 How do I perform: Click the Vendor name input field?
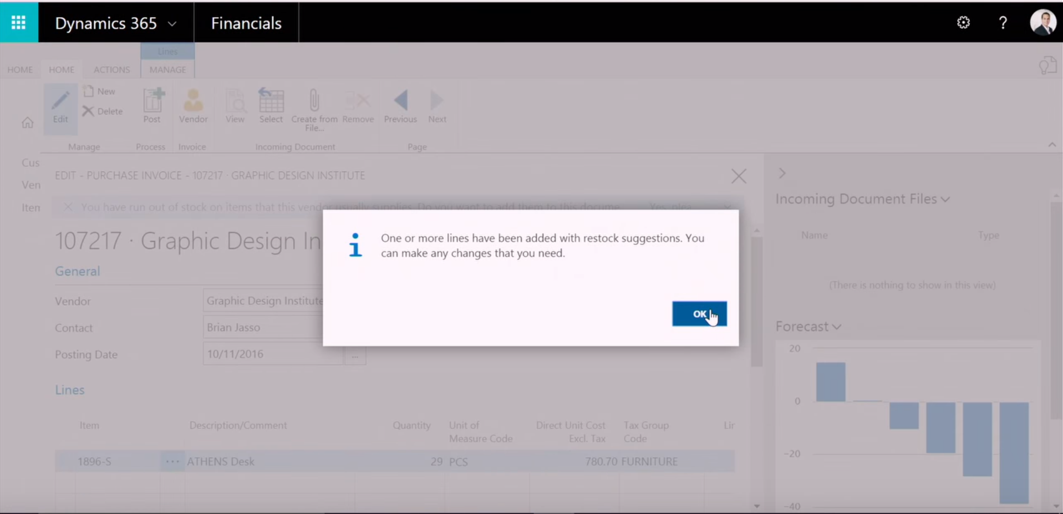click(263, 301)
